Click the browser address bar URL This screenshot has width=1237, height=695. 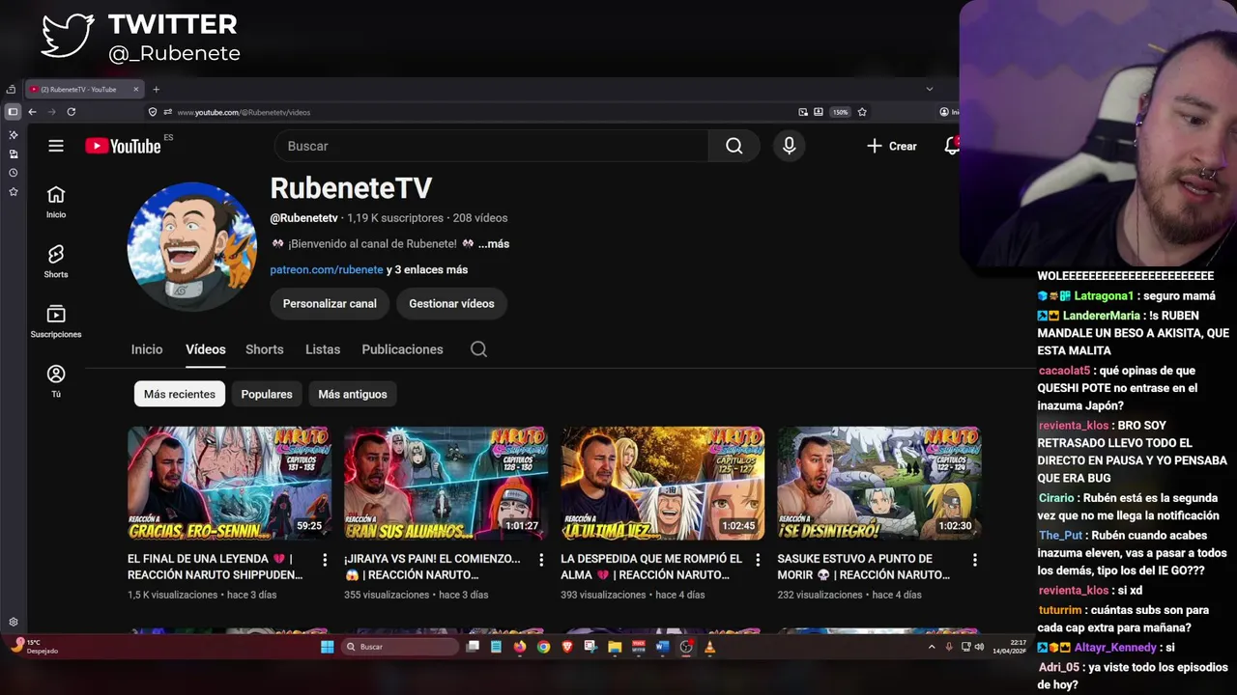tap(244, 112)
